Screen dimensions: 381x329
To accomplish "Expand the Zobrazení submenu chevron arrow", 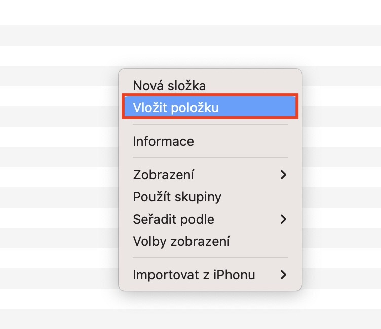I will (x=283, y=175).
